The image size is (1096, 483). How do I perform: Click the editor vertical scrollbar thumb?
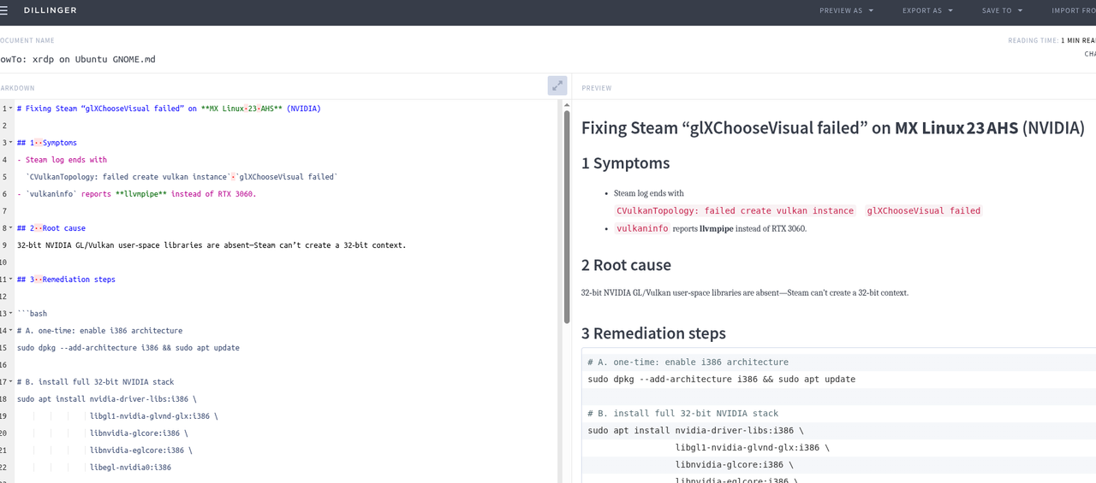point(566,215)
